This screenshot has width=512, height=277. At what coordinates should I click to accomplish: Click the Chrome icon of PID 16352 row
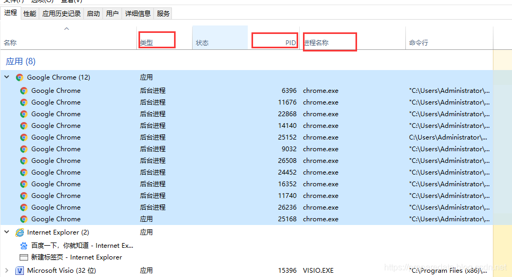click(23, 184)
